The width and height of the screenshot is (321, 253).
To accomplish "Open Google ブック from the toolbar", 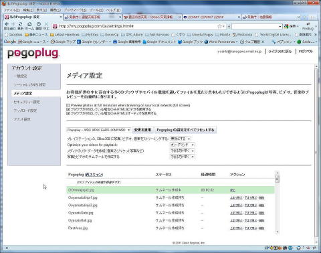I will pyautogui.click(x=191, y=41).
